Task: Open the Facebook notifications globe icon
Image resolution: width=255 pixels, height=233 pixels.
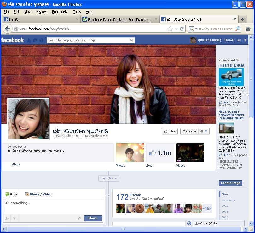Action: pyautogui.click(x=41, y=40)
